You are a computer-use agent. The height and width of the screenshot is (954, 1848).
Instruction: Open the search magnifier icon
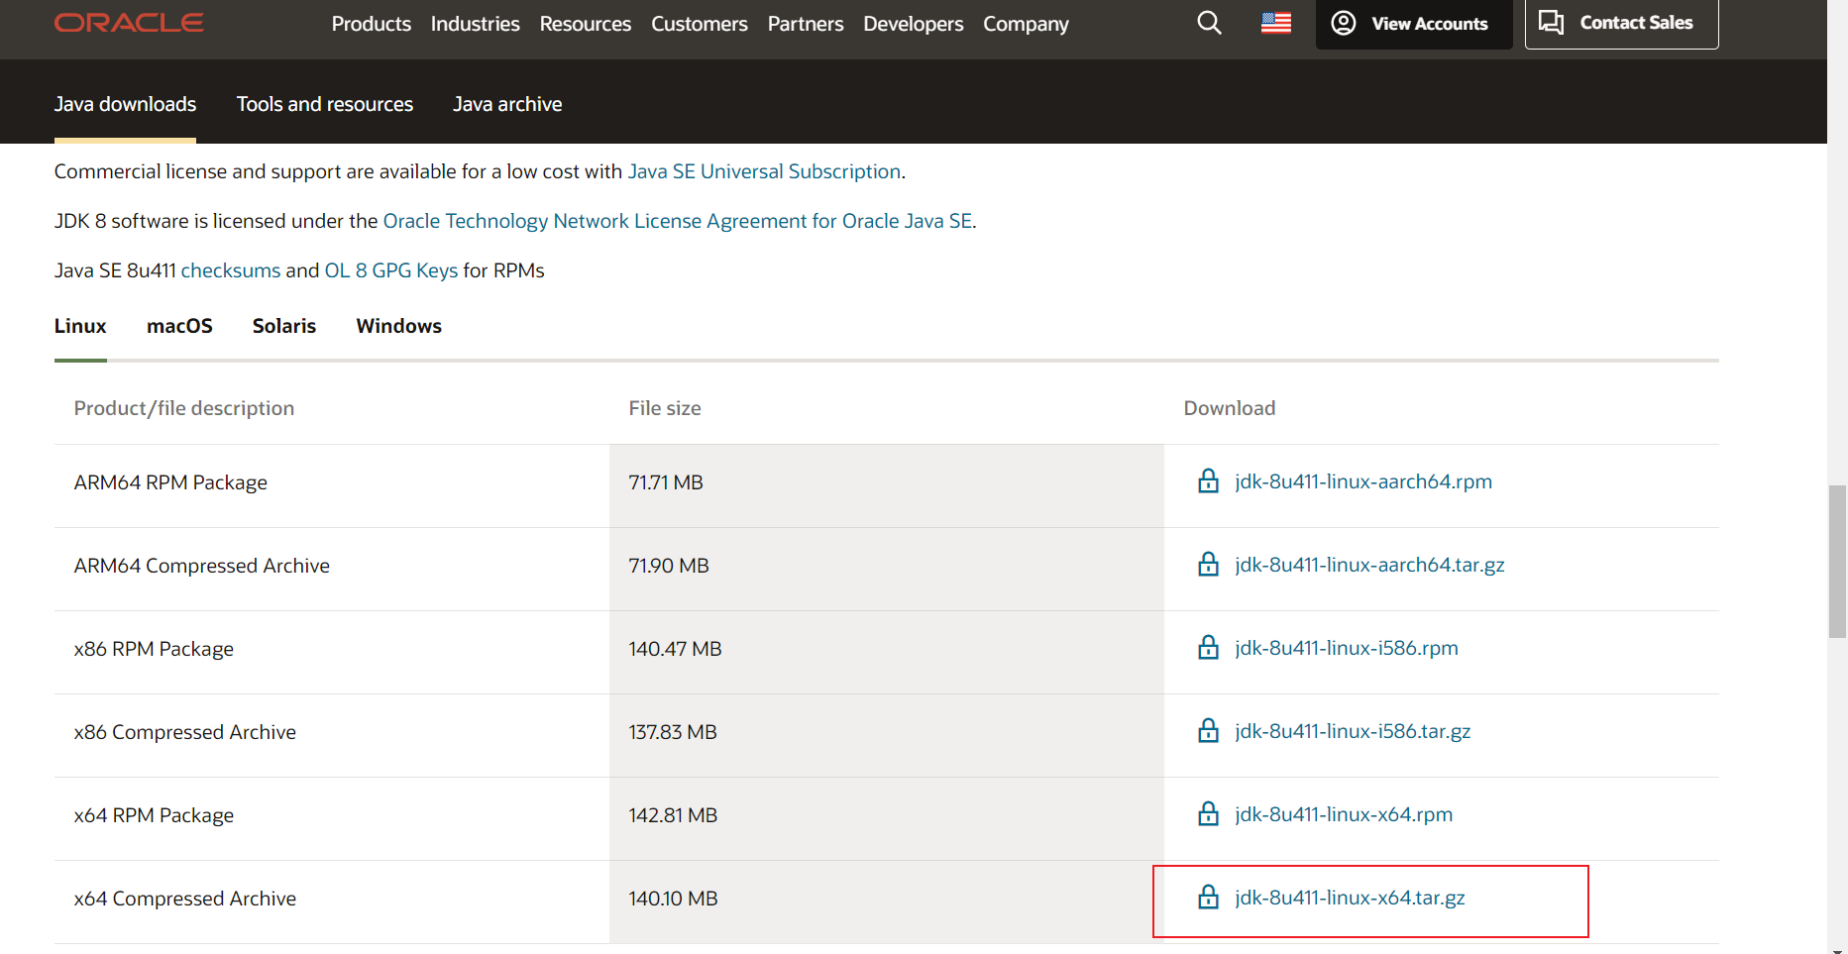pos(1209,23)
